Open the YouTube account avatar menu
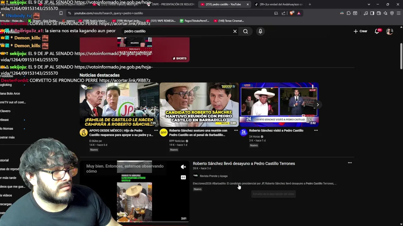 point(389,31)
